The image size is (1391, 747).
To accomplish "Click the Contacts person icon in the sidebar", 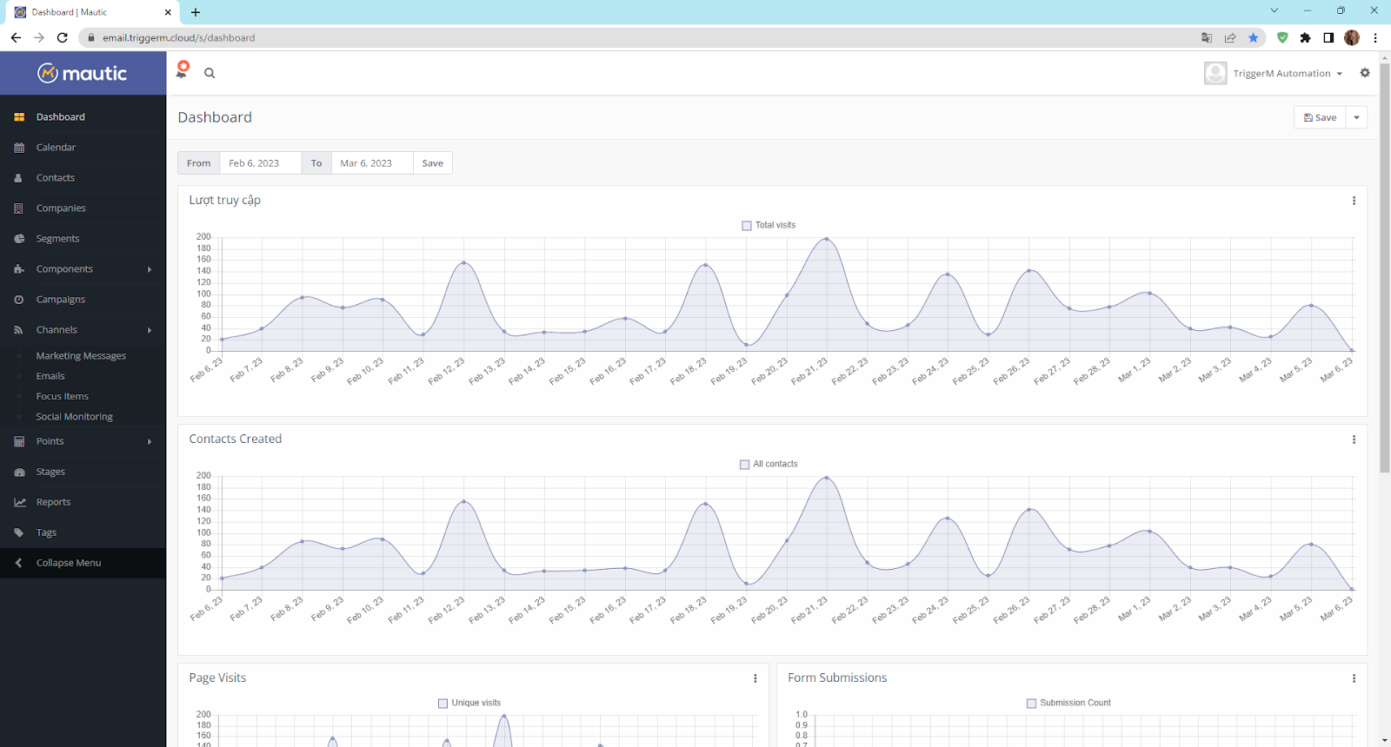I will pyautogui.click(x=19, y=178).
